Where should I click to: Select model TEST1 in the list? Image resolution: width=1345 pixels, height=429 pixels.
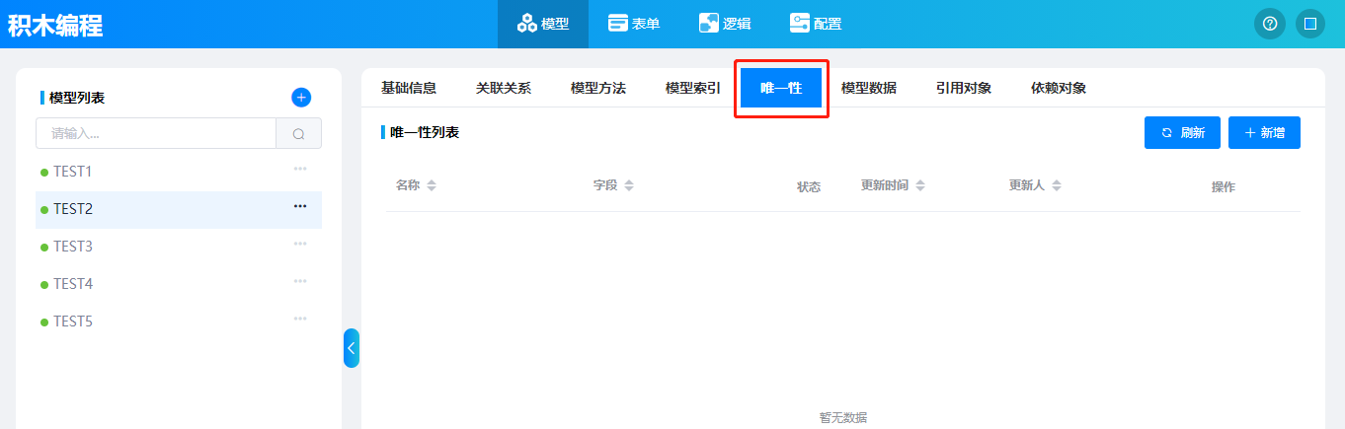[179, 172]
